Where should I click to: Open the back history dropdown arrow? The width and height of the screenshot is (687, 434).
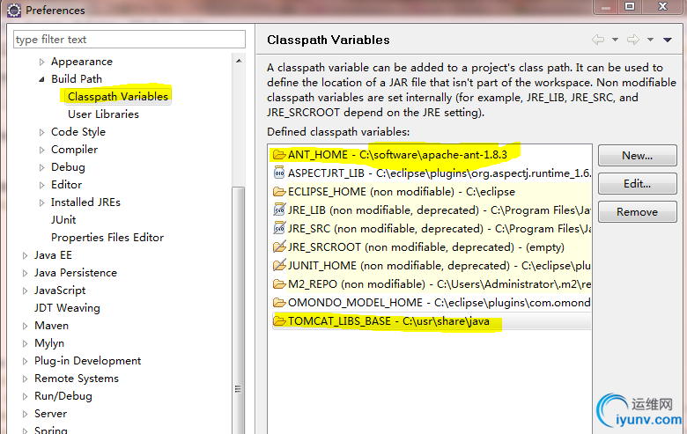(x=615, y=40)
